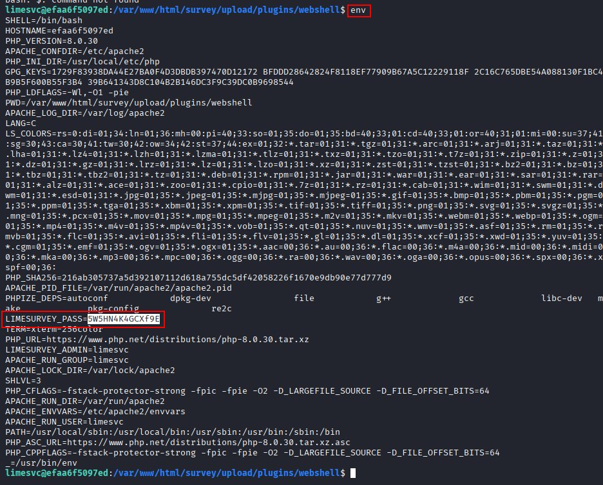Click the PHP_CFLAGS line
Viewport: 603px width, 485px height.
(247, 391)
